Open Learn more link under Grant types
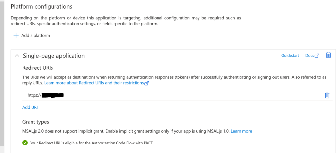Image resolution: width=336 pixels, height=153 pixels. [241, 131]
